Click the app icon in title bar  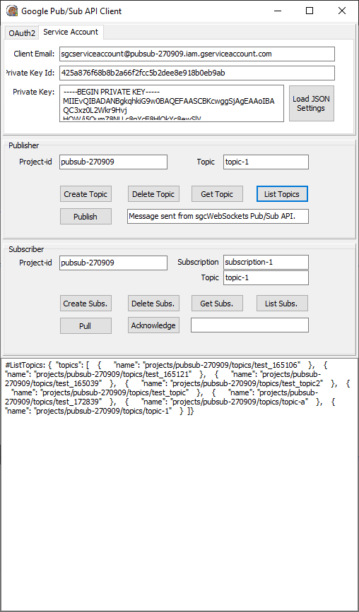(12, 11)
